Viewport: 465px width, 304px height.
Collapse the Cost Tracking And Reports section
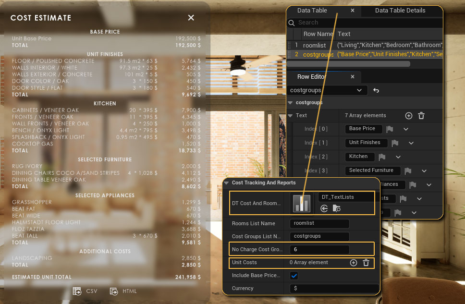click(227, 183)
